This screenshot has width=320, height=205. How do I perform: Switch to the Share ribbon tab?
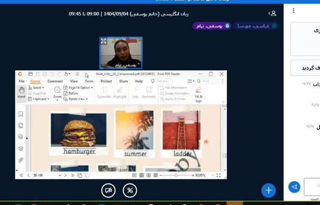click(123, 81)
